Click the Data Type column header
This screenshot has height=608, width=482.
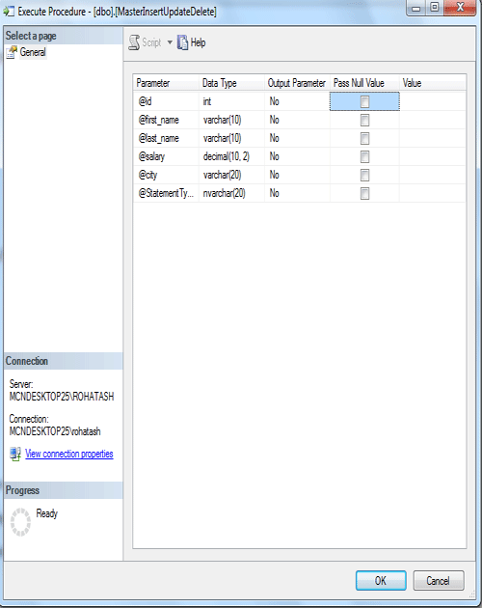[x=231, y=83]
